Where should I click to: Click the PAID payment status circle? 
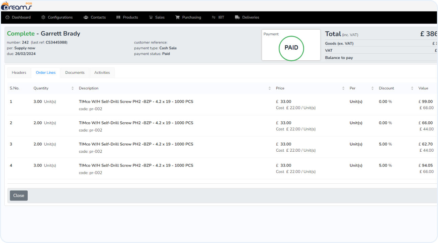(291, 48)
